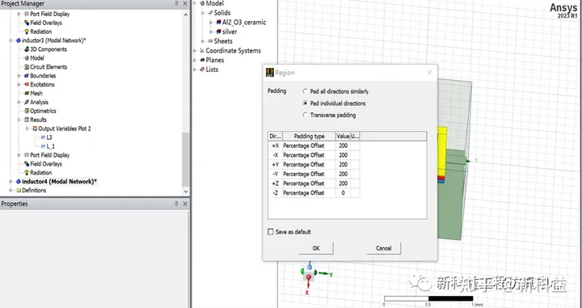Click the -Z padding value cell

click(343, 192)
